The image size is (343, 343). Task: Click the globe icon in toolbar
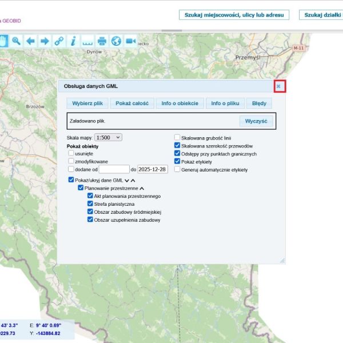pos(116,41)
